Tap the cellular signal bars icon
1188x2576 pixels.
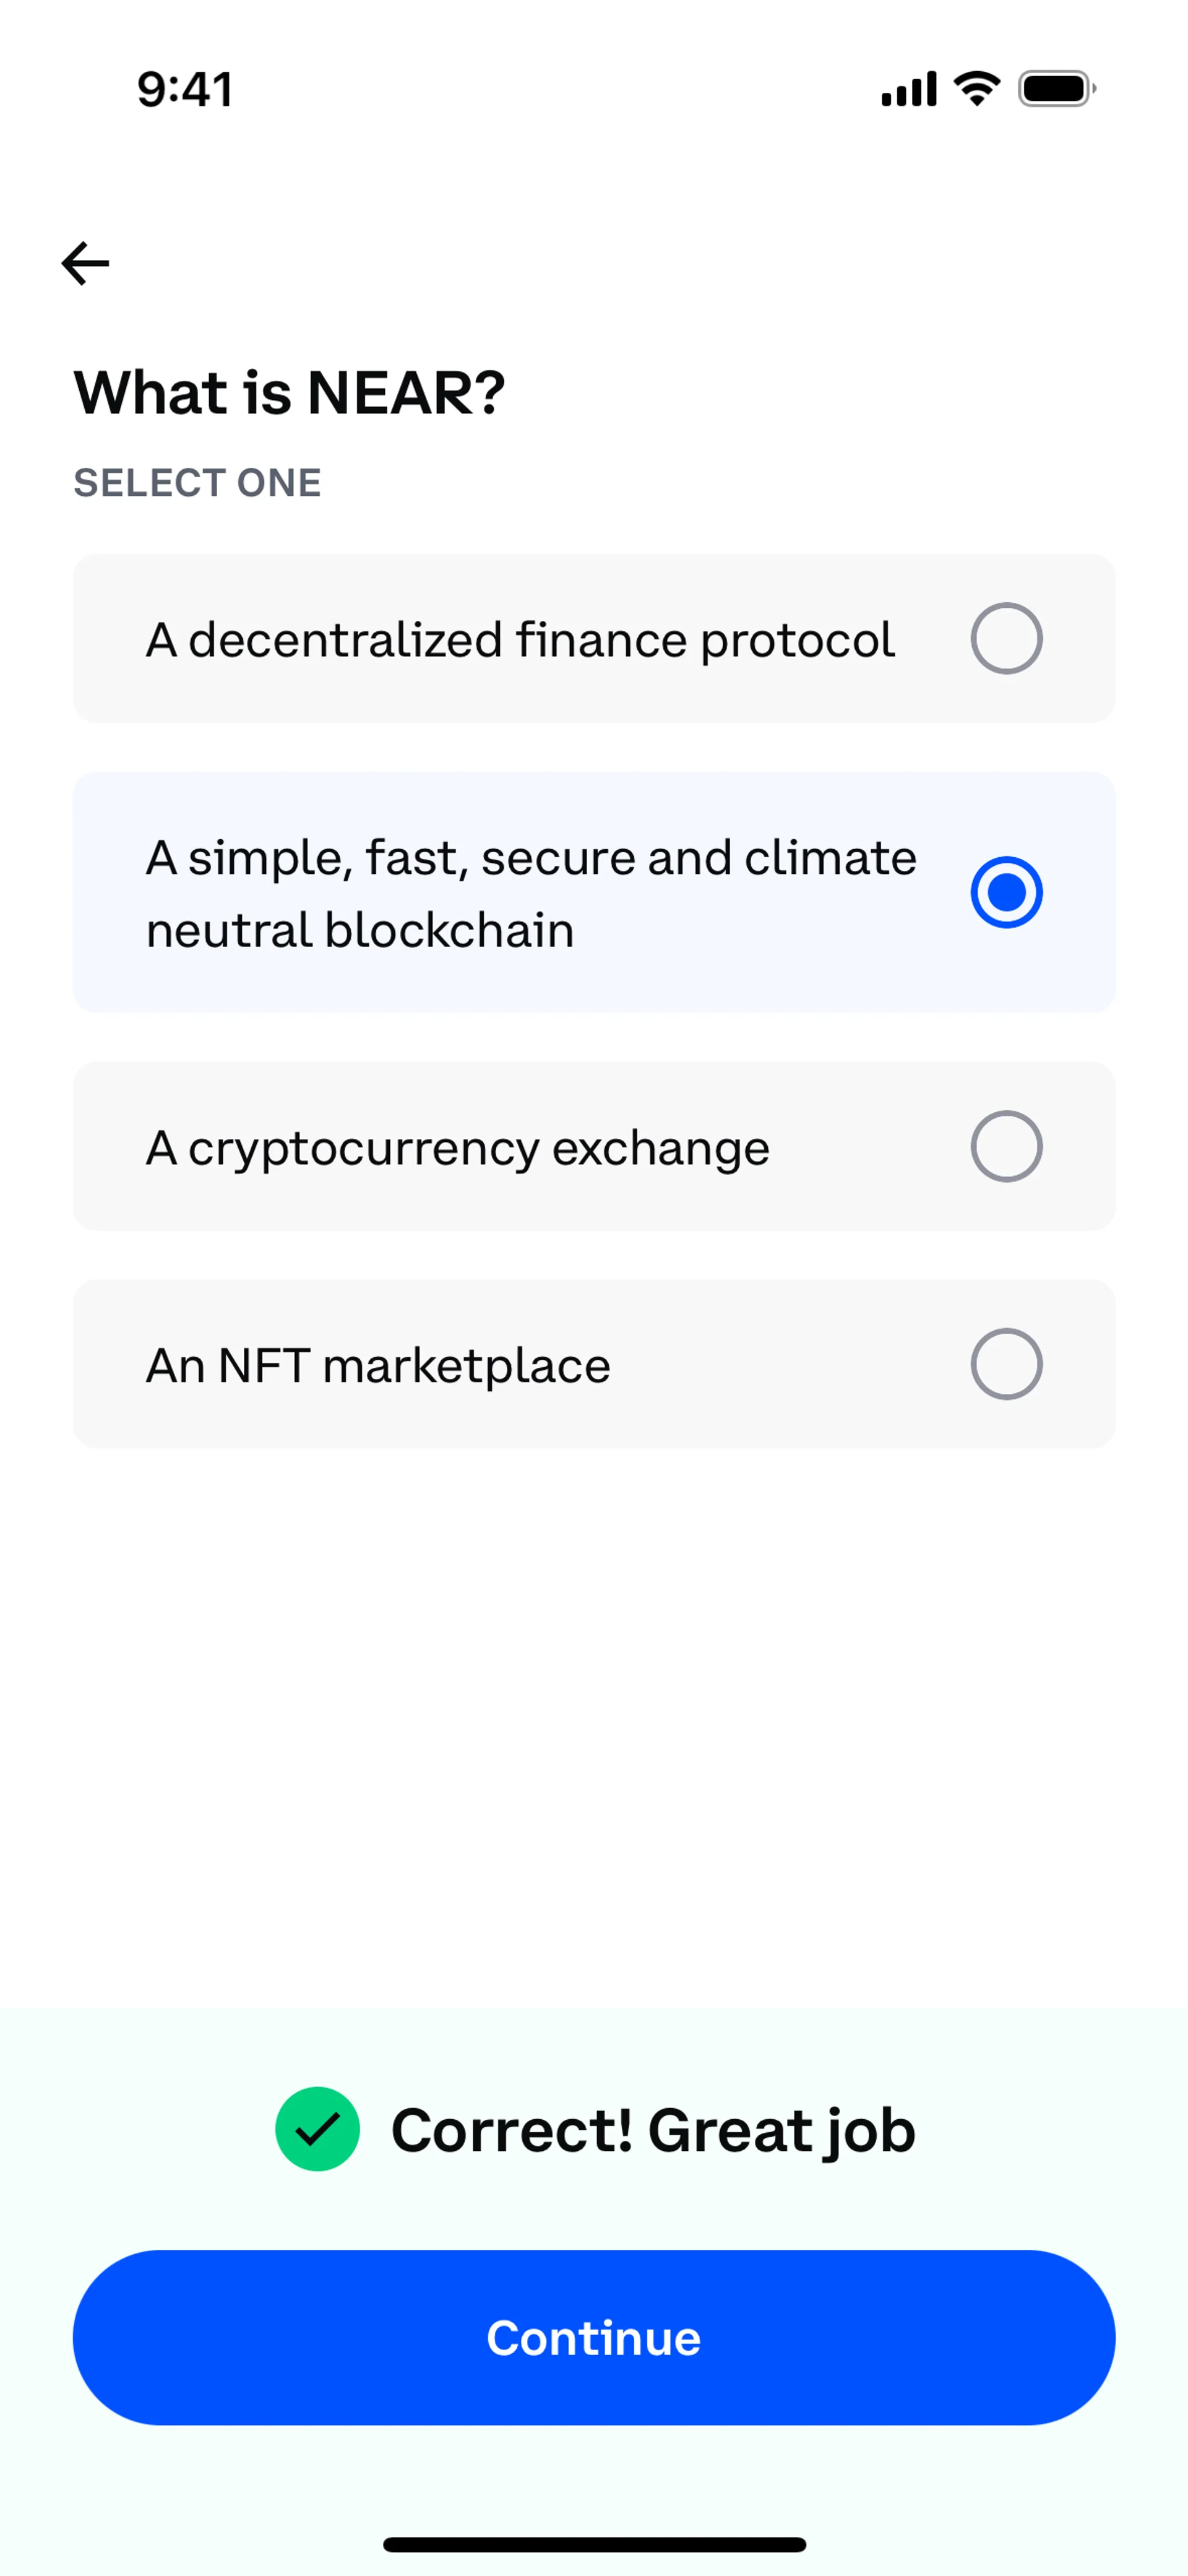[909, 89]
